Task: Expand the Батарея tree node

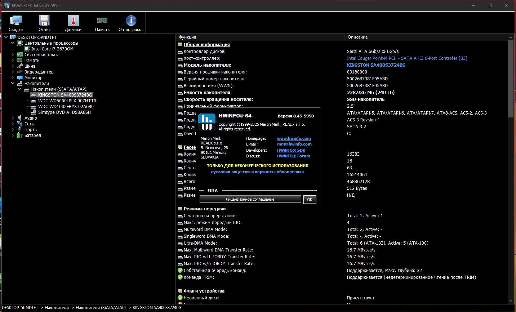Action: [13, 135]
